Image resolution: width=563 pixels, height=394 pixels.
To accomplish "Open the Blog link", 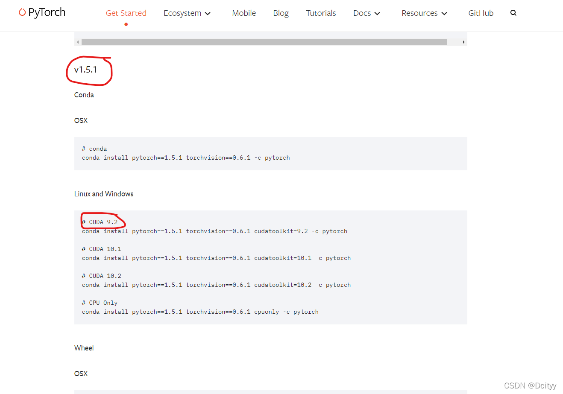I will pos(281,13).
